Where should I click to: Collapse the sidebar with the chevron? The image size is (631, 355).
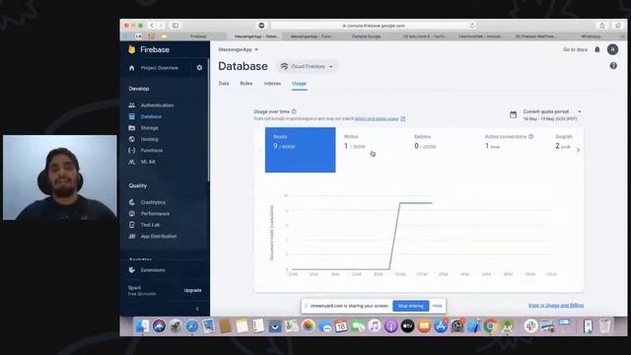[197, 309]
